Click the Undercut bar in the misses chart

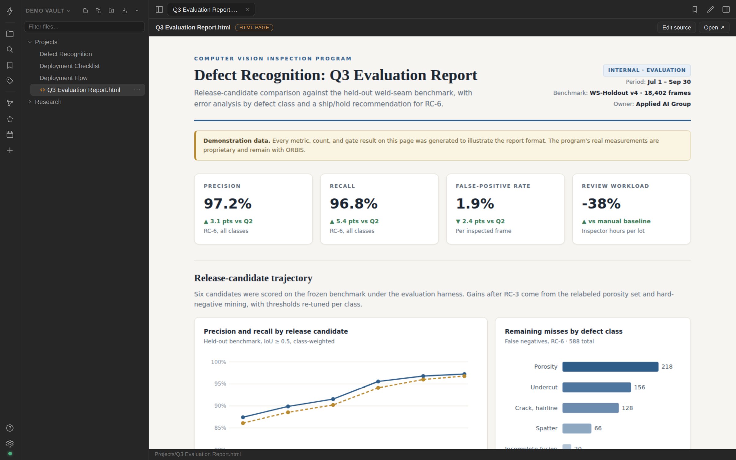click(596, 387)
